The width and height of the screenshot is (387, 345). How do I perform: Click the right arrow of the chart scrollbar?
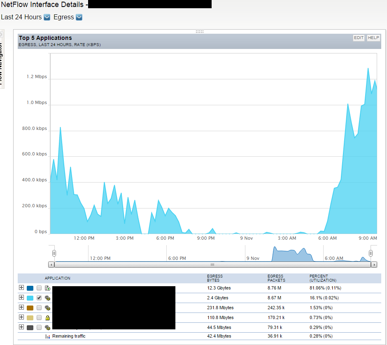374,265
